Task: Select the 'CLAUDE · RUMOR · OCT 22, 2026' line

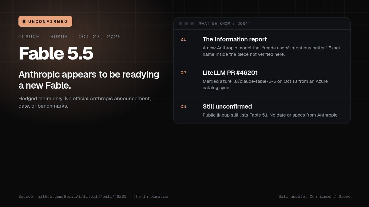Action: (70, 37)
